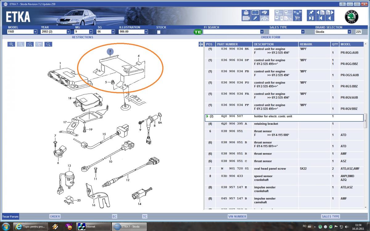
Task: Click the panel splitter arrows icon
Action: 201,44
